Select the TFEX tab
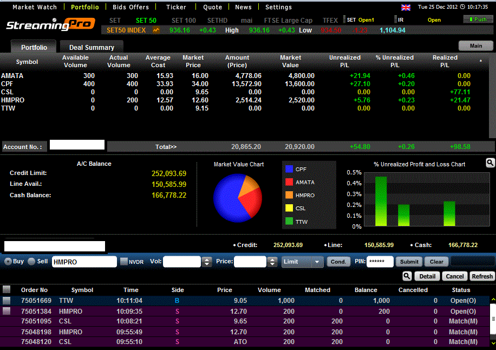Viewport: 496px width, 350px height. tap(330, 21)
